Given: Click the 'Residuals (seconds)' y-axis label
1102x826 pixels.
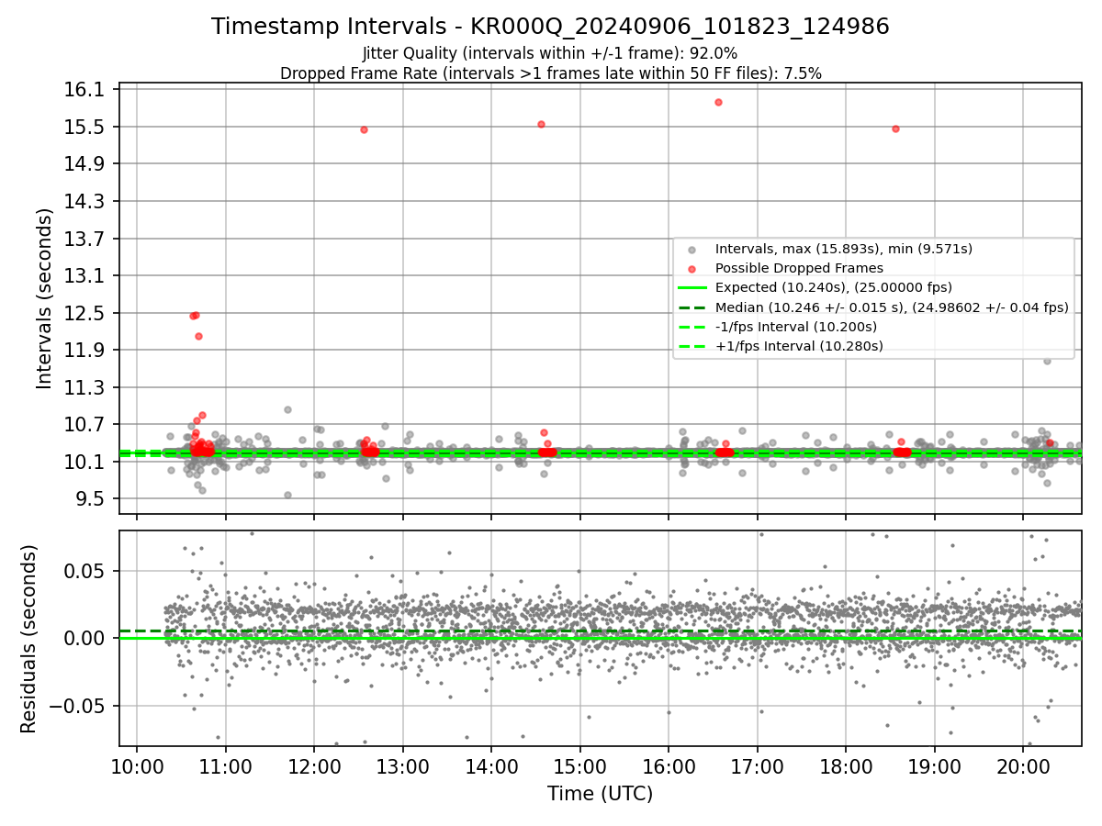Looking at the screenshot, I should (28, 639).
